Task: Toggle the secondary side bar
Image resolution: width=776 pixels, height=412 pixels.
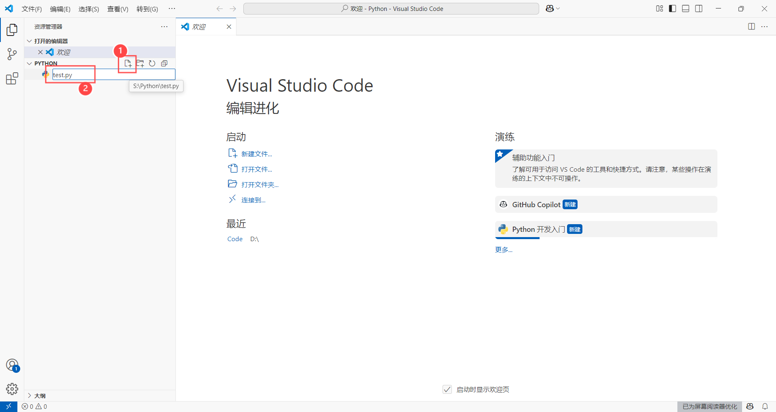Action: tap(699, 8)
